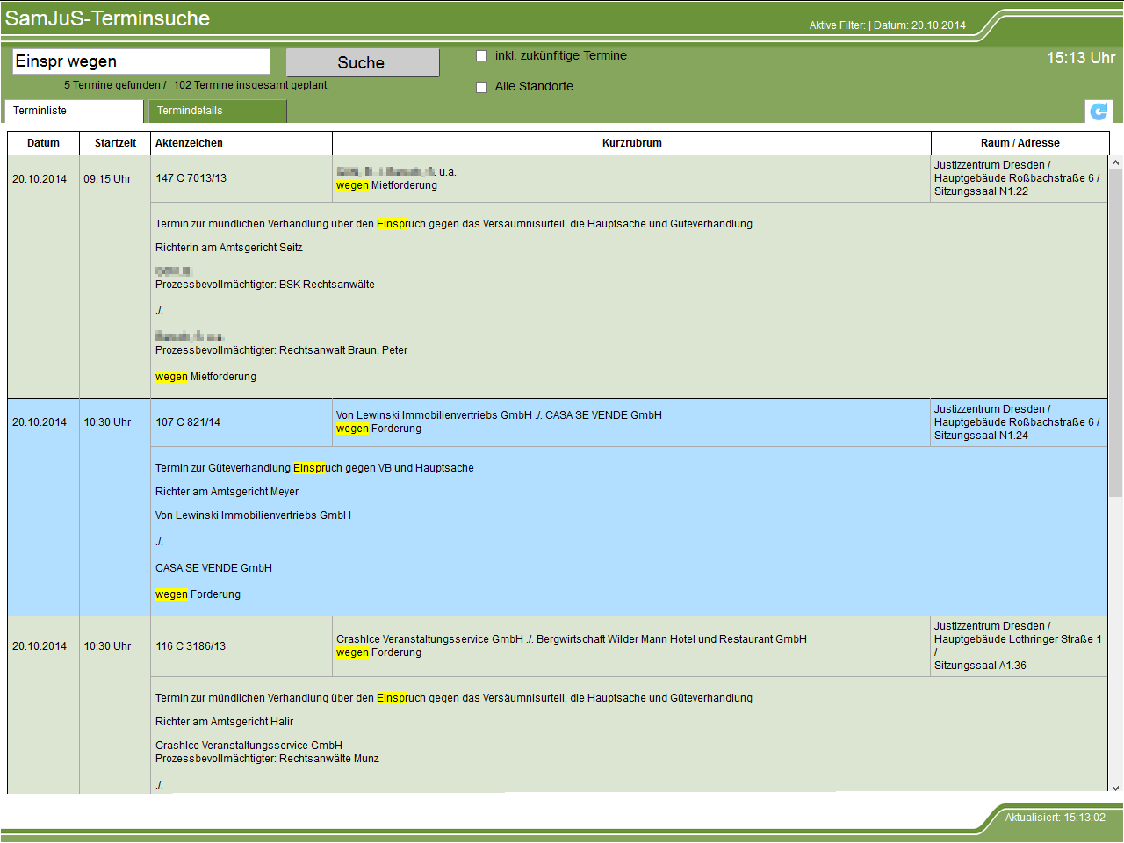This screenshot has height=843, width=1124.
Task: Select case number 147 C 7013/13
Action: point(191,178)
